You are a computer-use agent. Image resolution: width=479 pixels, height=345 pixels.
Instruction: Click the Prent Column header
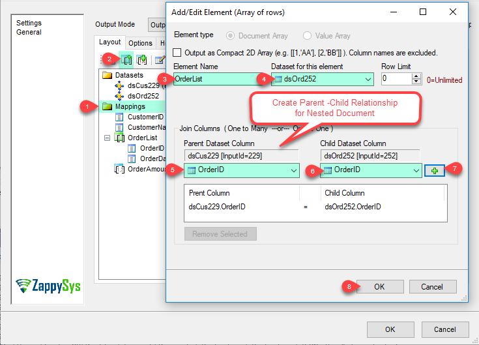(209, 193)
